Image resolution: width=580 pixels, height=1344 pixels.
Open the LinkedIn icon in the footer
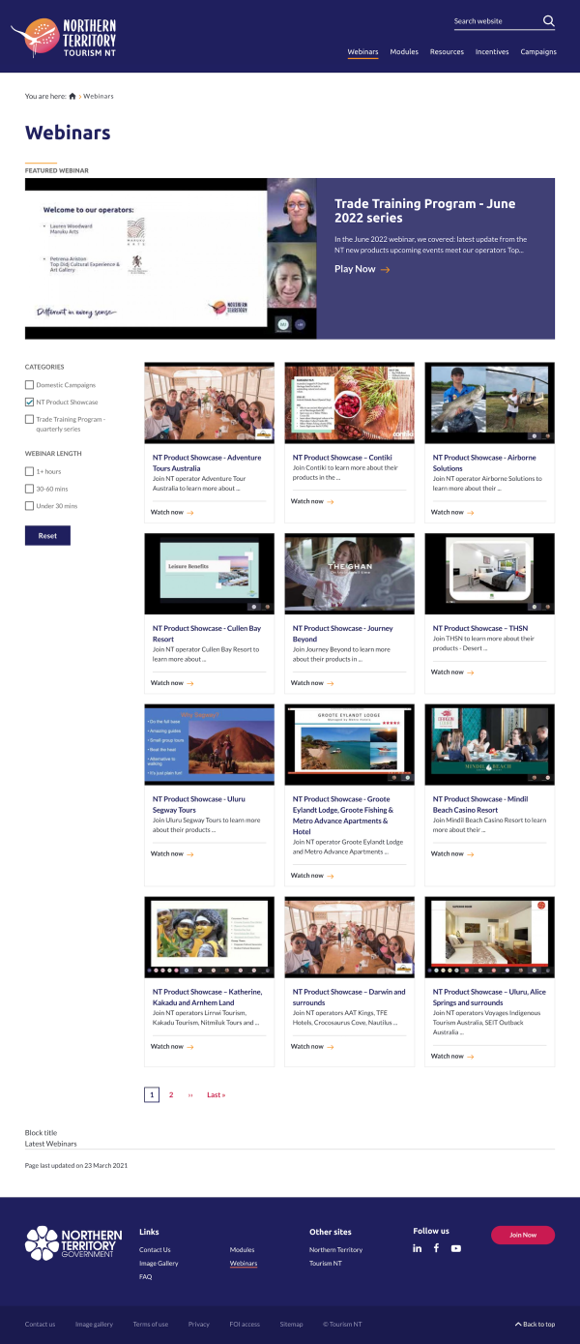pyautogui.click(x=418, y=1248)
